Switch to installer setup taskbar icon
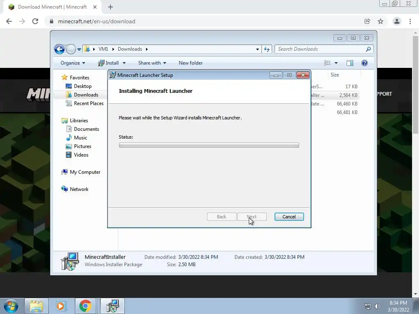The width and height of the screenshot is (419, 314). click(x=112, y=306)
